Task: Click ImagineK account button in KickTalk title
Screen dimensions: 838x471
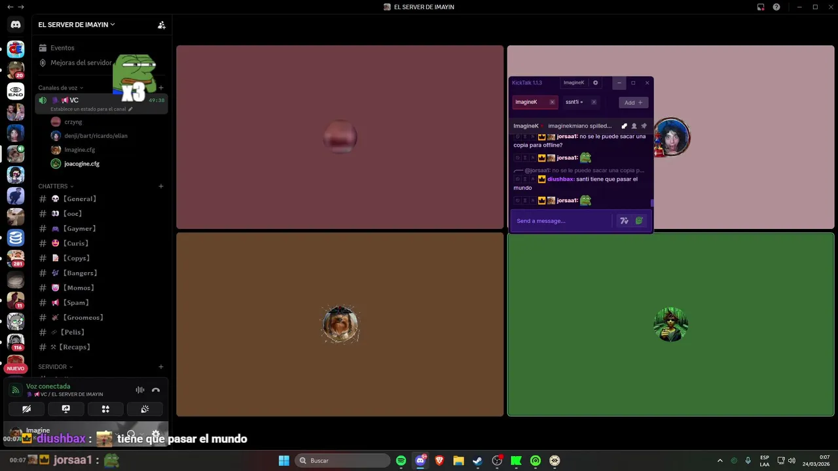Action: pyautogui.click(x=574, y=83)
